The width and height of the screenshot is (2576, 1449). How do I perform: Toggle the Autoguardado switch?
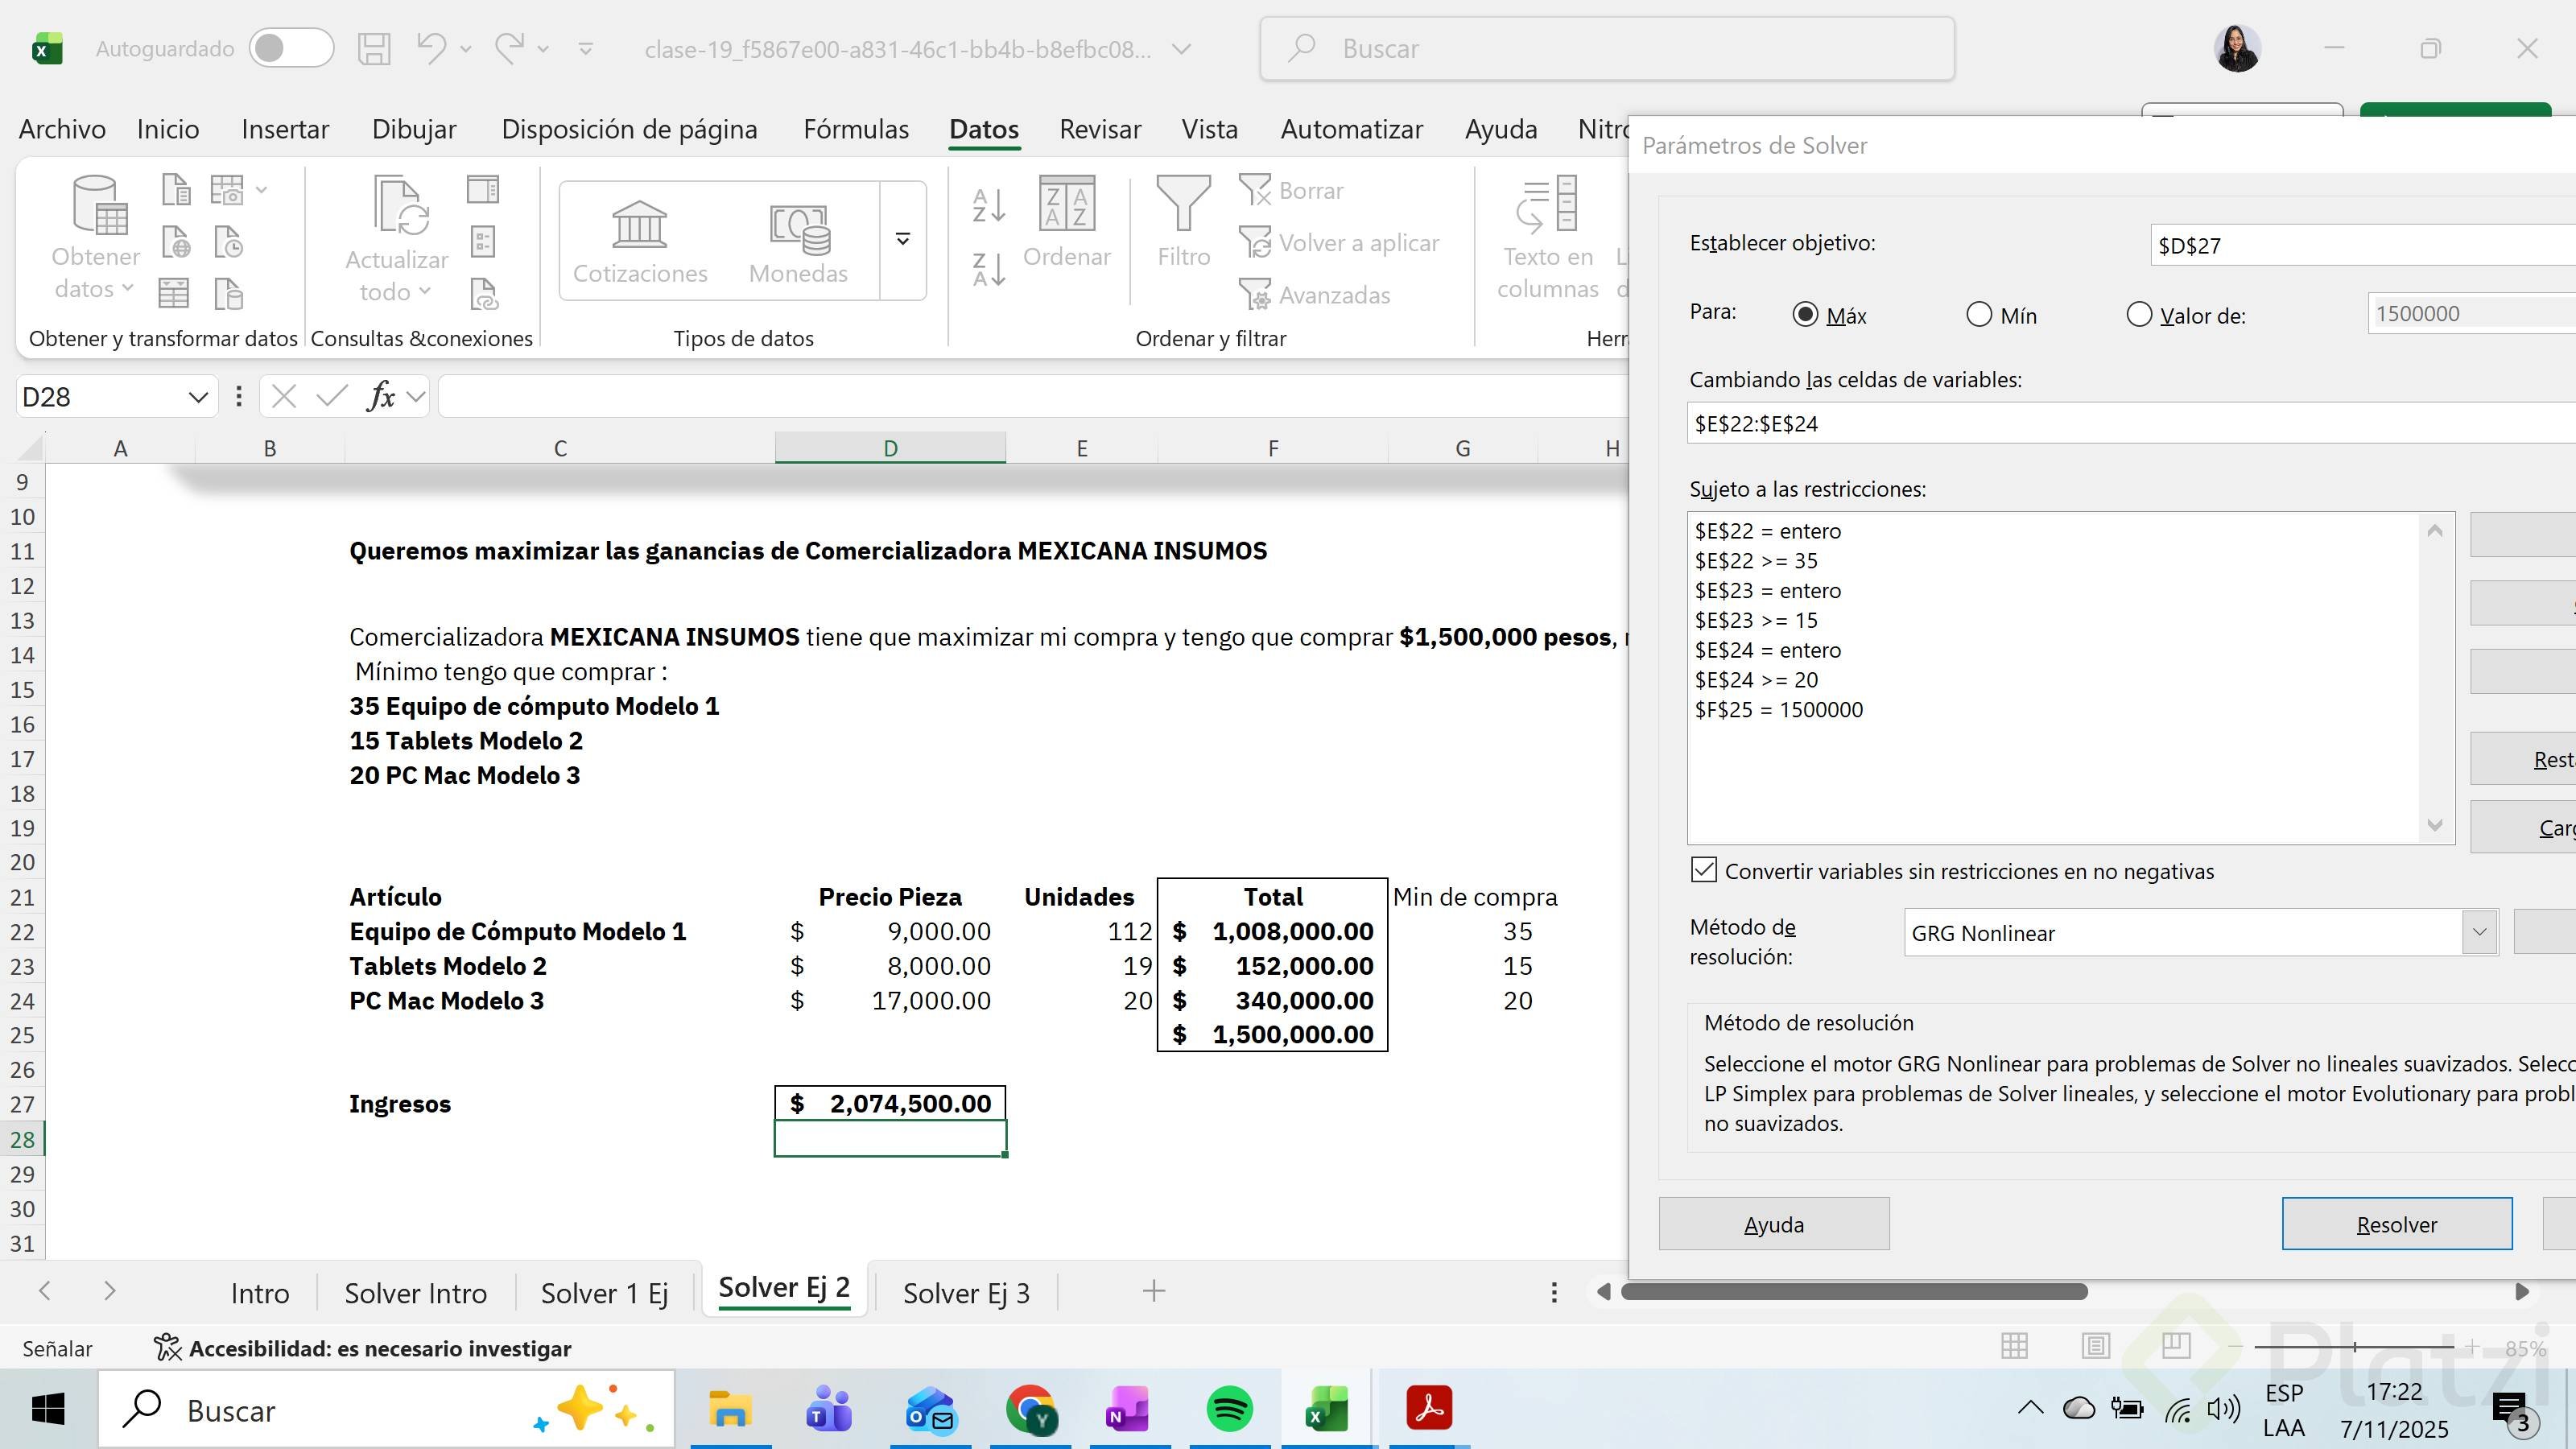tap(291, 49)
